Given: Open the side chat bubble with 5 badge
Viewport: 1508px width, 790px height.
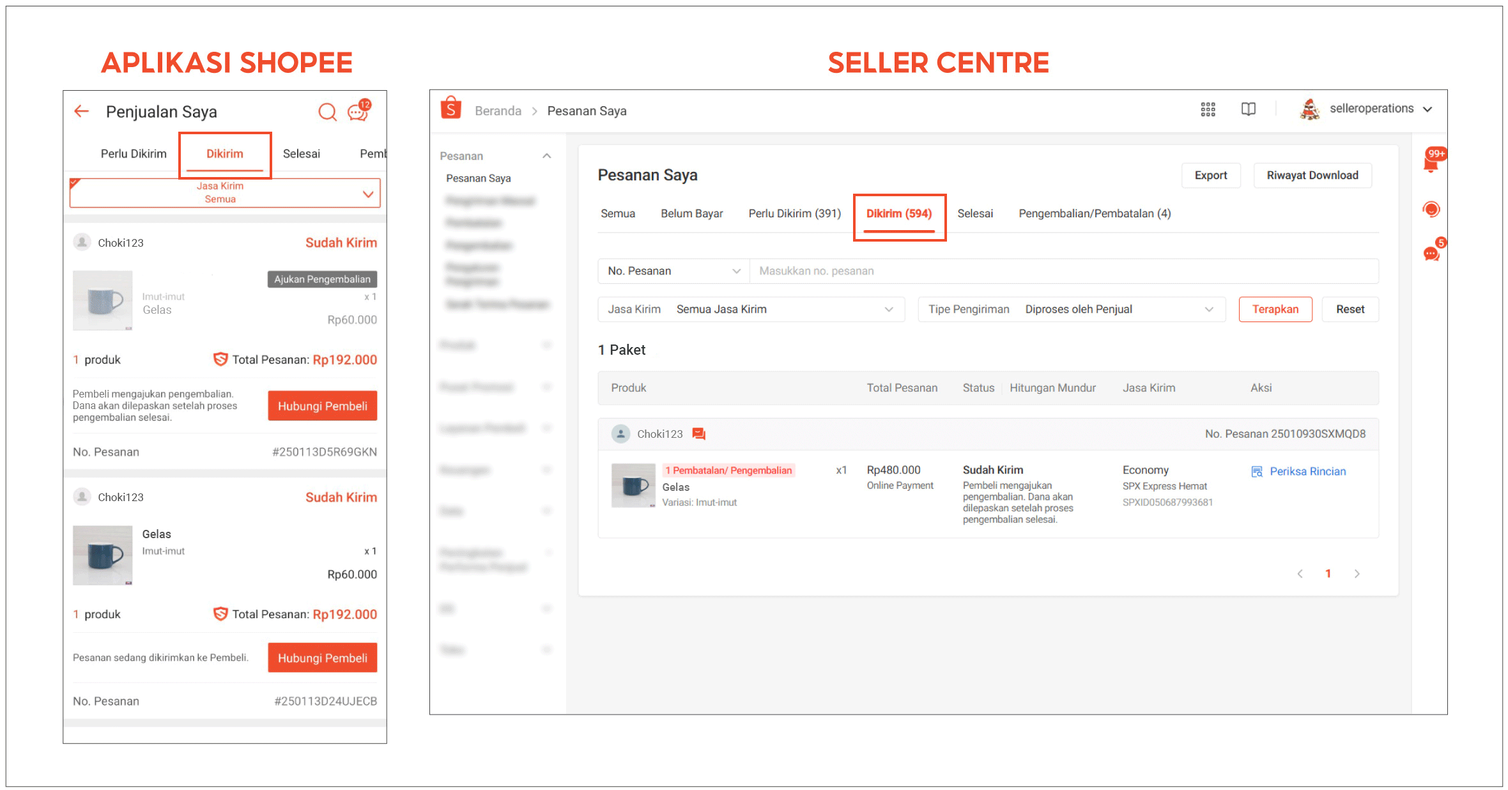Looking at the screenshot, I should click(x=1431, y=254).
